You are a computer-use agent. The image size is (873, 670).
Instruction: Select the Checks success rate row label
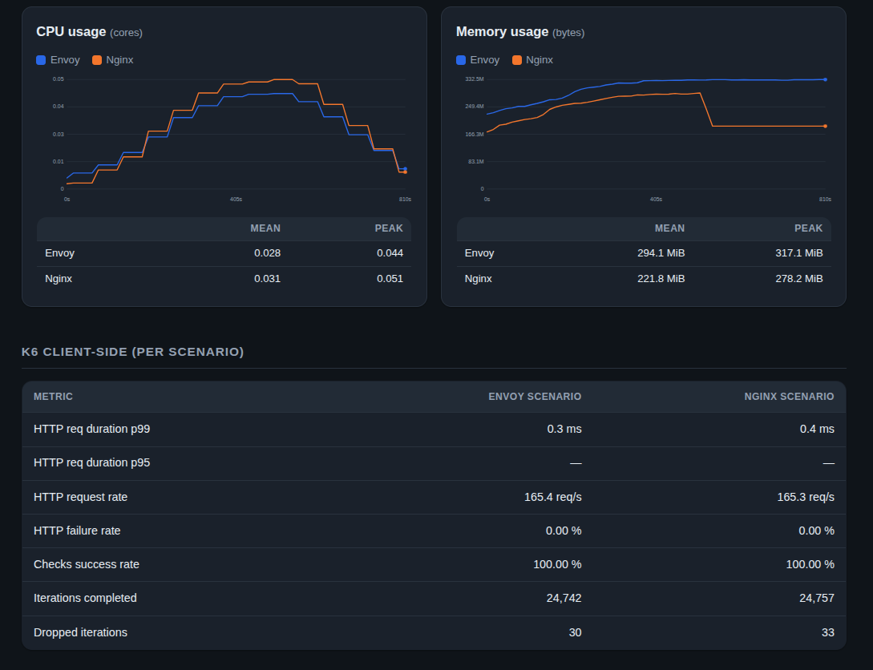point(87,564)
